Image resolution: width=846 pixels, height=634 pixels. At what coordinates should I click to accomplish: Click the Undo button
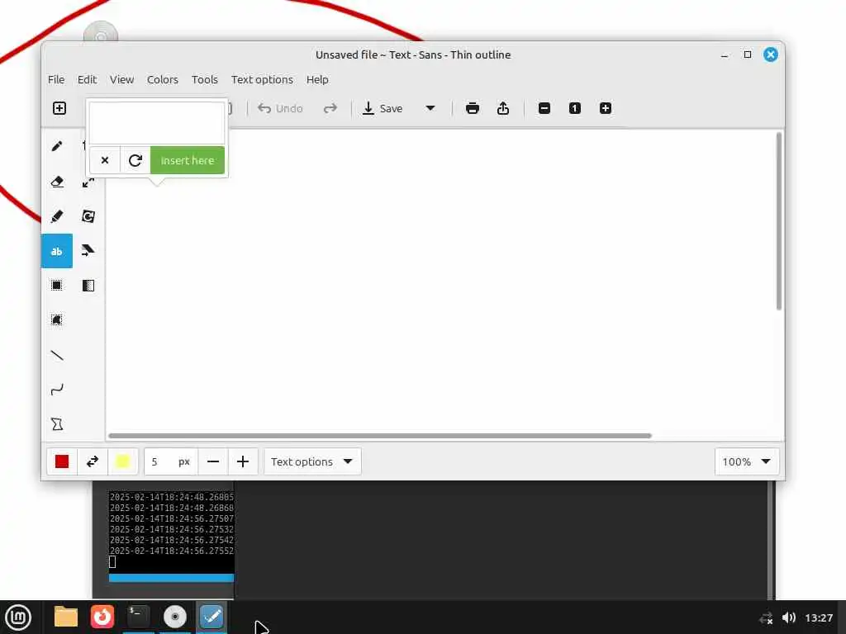point(281,108)
